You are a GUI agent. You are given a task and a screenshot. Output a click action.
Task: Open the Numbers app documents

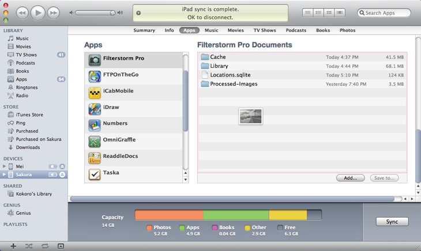(x=115, y=123)
